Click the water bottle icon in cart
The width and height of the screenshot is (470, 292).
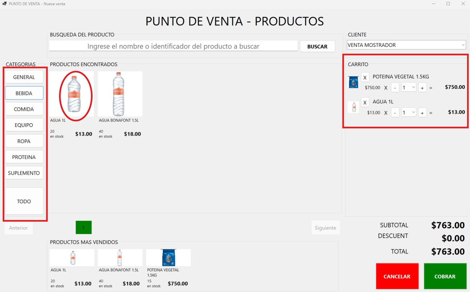coord(354,107)
